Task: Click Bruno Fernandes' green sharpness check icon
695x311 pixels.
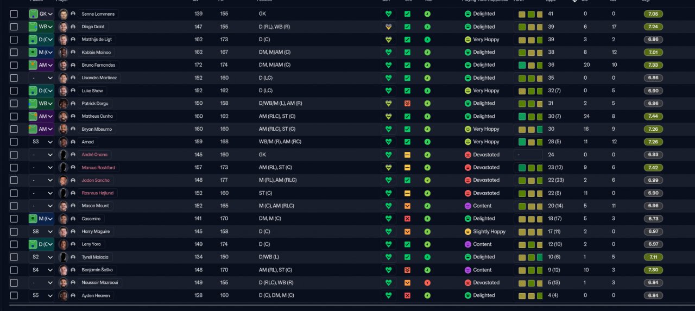Action: coord(407,65)
